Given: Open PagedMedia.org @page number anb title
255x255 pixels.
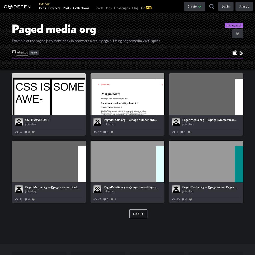Looking at the screenshot, I should click(131, 120).
